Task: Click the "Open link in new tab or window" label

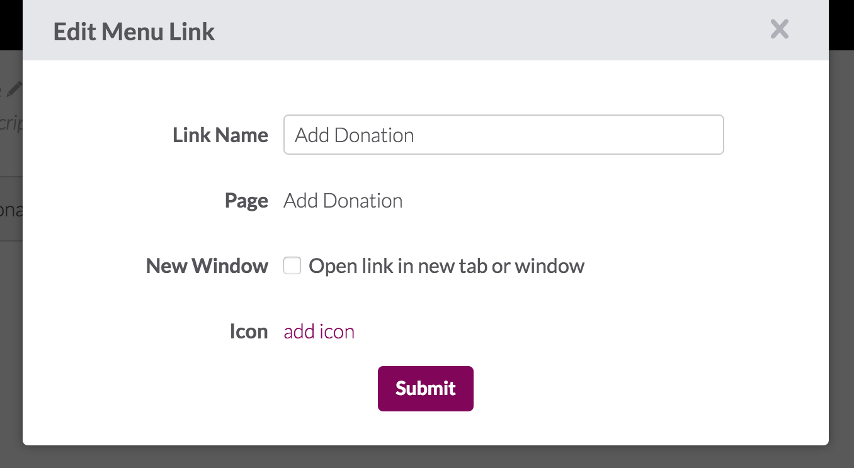Action: pyautogui.click(x=447, y=266)
